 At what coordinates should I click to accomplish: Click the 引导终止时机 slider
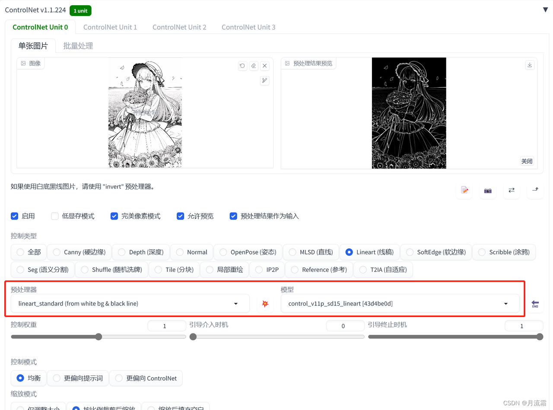(x=455, y=337)
